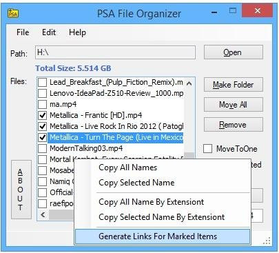Screen dimensions: 279x253
Task: Click the window resize grip corner
Action: (267, 241)
